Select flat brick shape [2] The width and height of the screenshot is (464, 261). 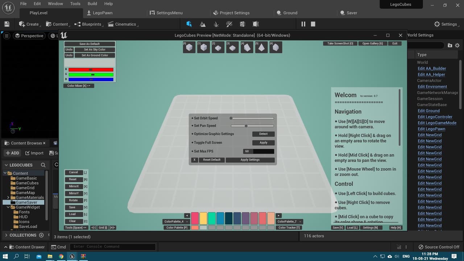point(218,47)
